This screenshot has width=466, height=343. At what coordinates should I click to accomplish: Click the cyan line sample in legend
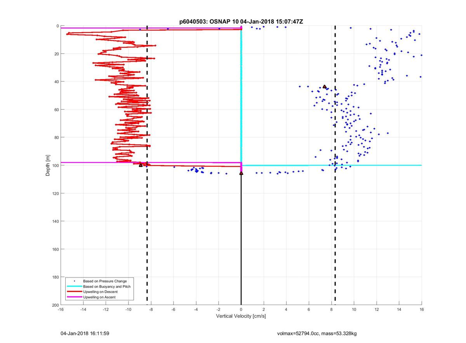click(x=74, y=286)
